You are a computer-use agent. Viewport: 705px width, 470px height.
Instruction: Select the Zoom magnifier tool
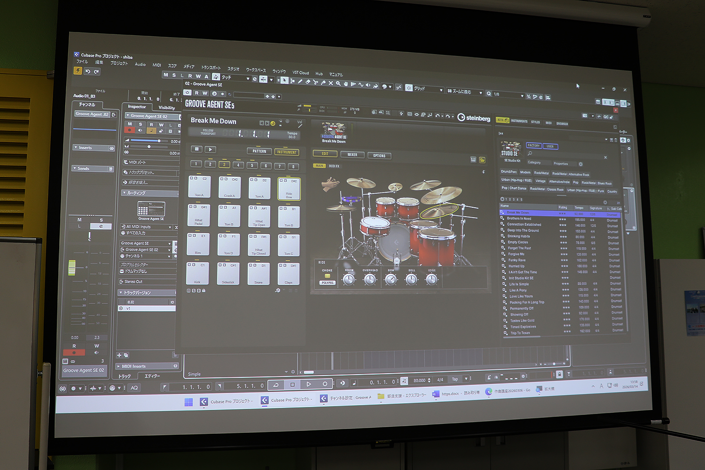(x=338, y=83)
